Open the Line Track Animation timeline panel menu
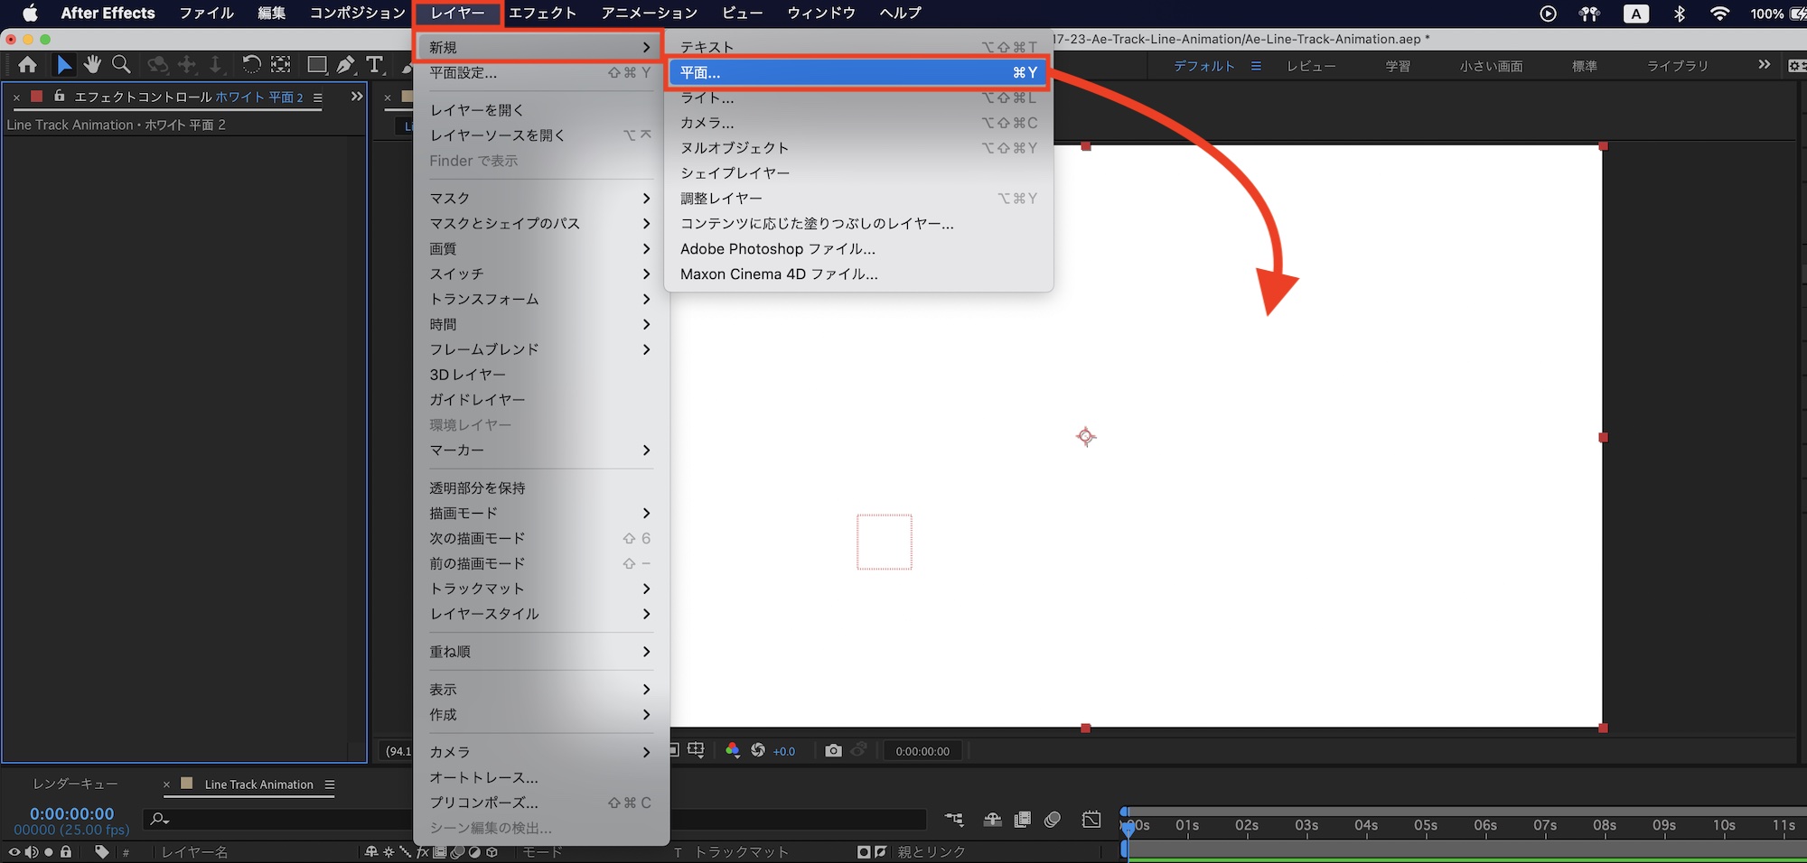Screen dimensions: 1807x863 coord(330,784)
